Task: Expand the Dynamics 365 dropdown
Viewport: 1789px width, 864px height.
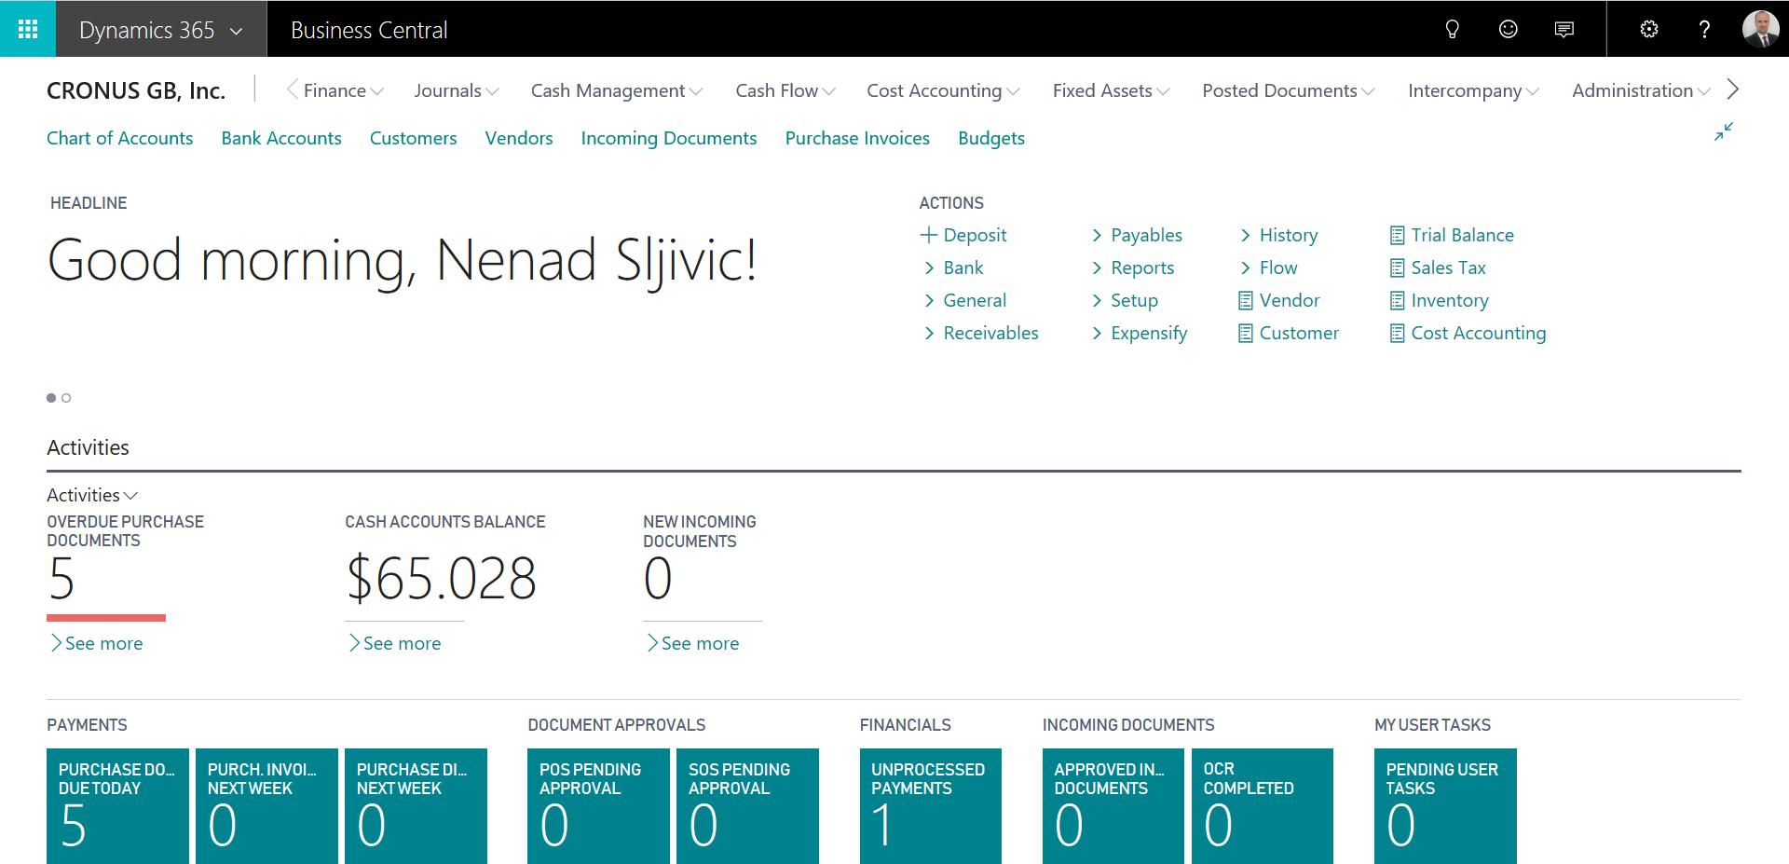Action: click(x=161, y=30)
